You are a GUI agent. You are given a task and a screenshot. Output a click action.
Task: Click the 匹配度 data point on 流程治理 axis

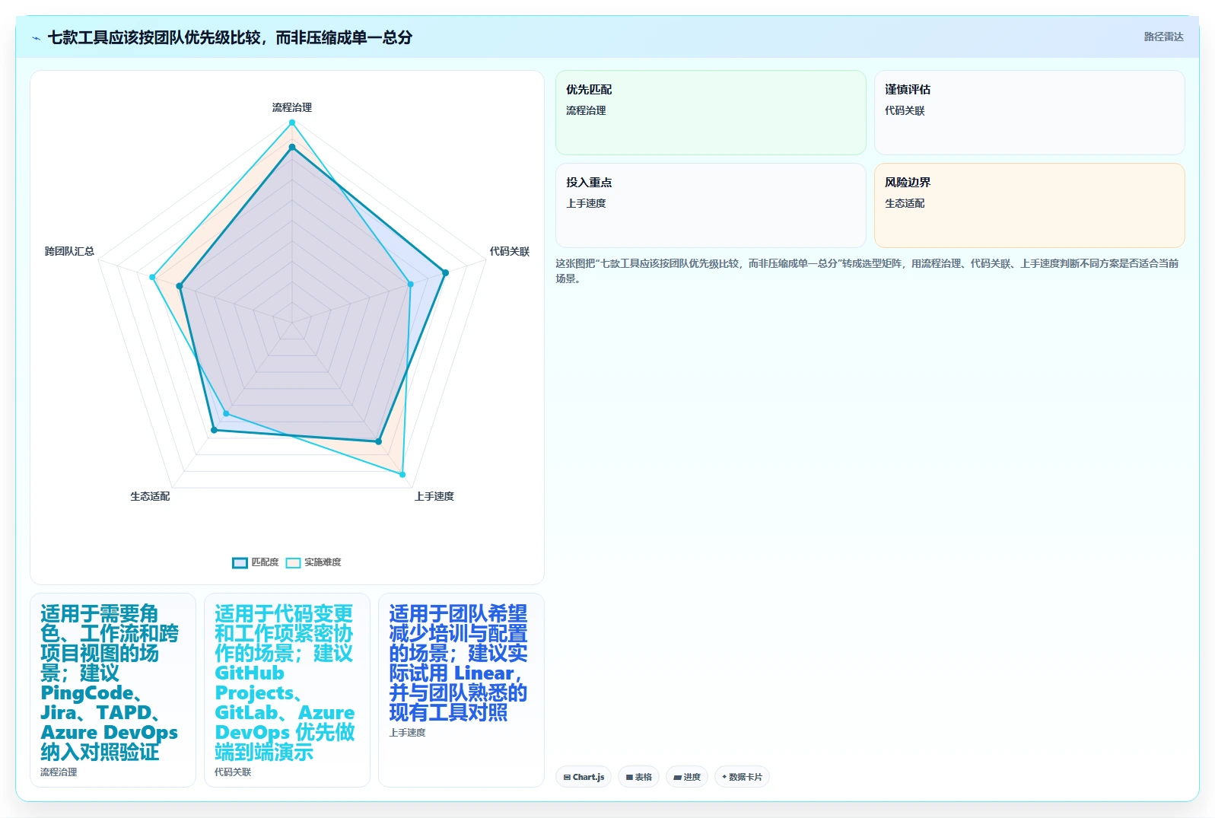click(291, 148)
